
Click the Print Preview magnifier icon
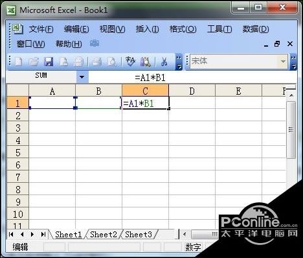tap(112, 62)
